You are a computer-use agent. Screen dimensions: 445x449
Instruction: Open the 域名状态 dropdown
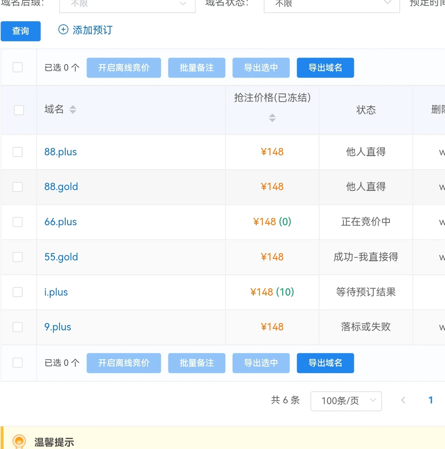(x=331, y=4)
